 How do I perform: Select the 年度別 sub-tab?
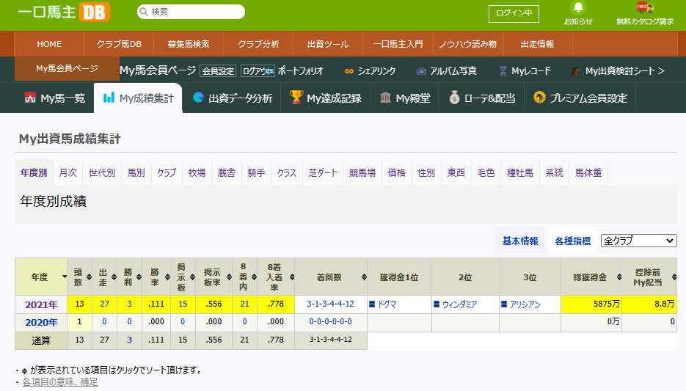34,172
